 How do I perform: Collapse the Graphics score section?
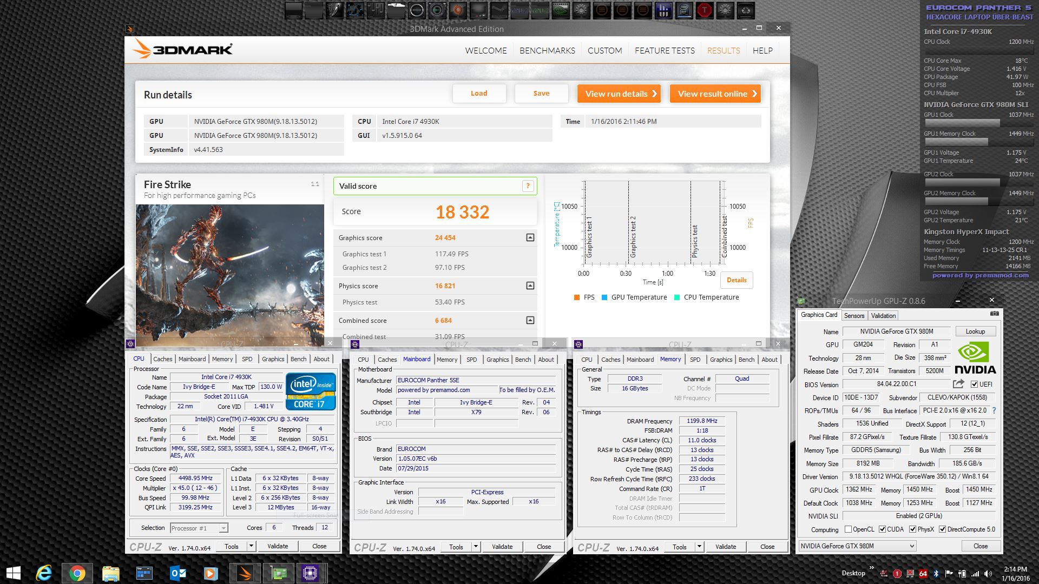(x=530, y=237)
